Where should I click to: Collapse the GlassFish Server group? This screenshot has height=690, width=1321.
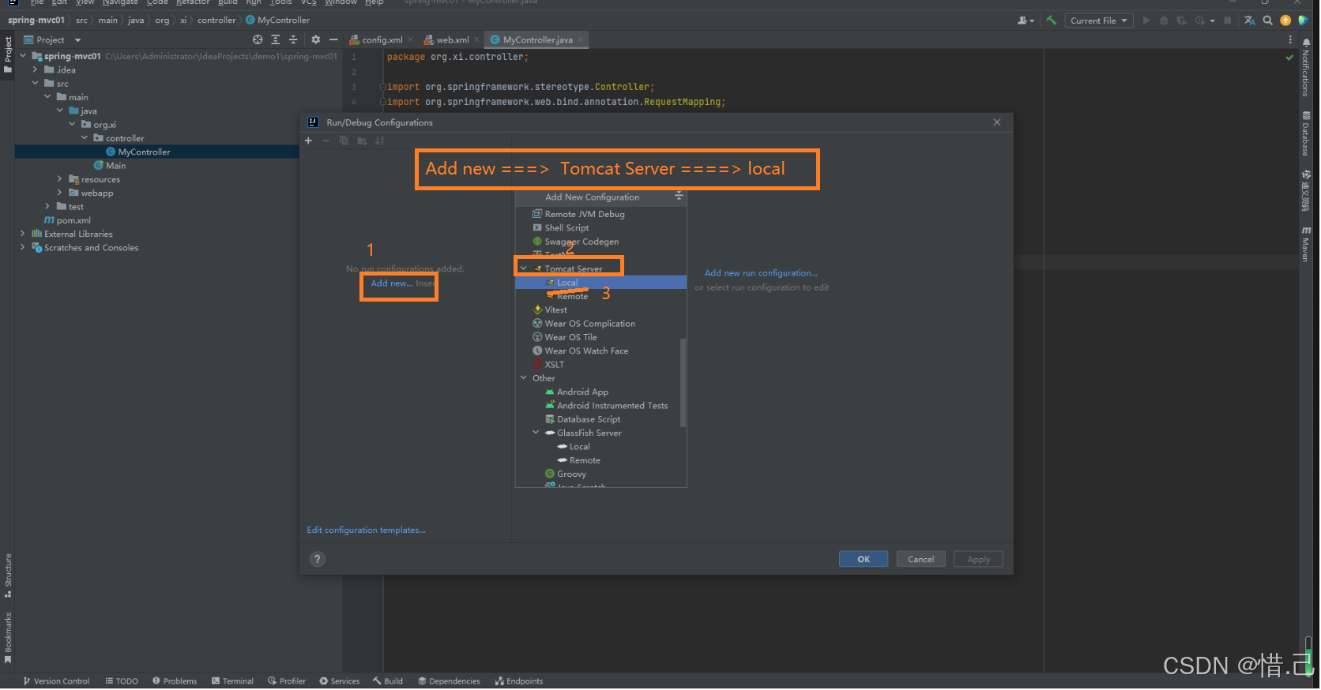pyautogui.click(x=536, y=433)
